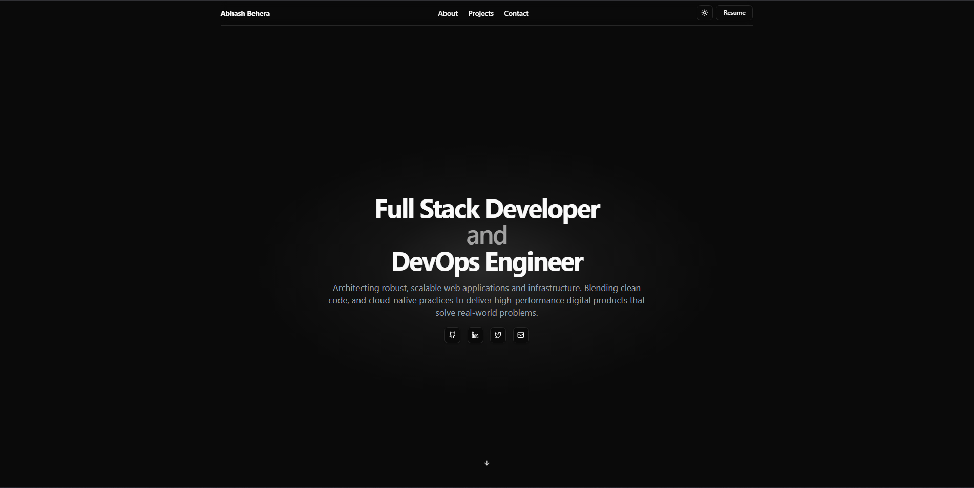Open the Resume button
The image size is (974, 488).
pyautogui.click(x=734, y=13)
